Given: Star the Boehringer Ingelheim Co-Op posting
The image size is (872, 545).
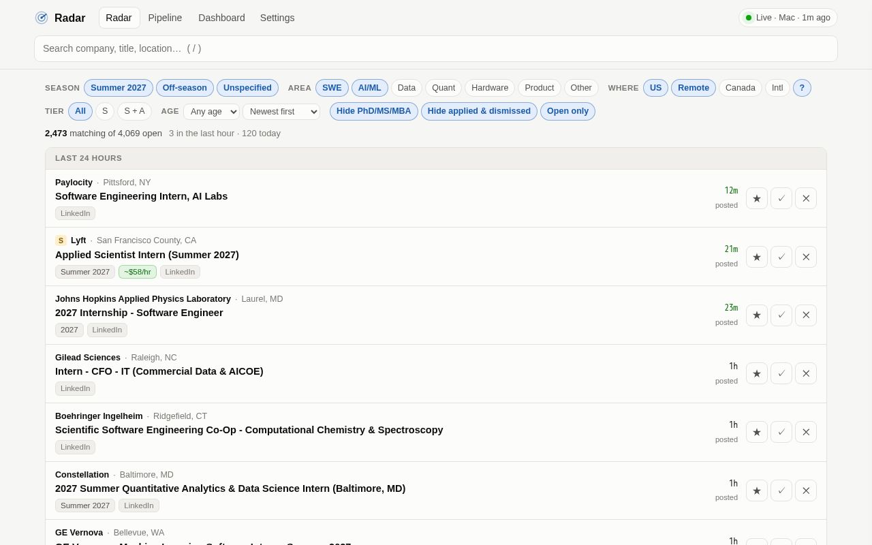Looking at the screenshot, I should point(757,432).
